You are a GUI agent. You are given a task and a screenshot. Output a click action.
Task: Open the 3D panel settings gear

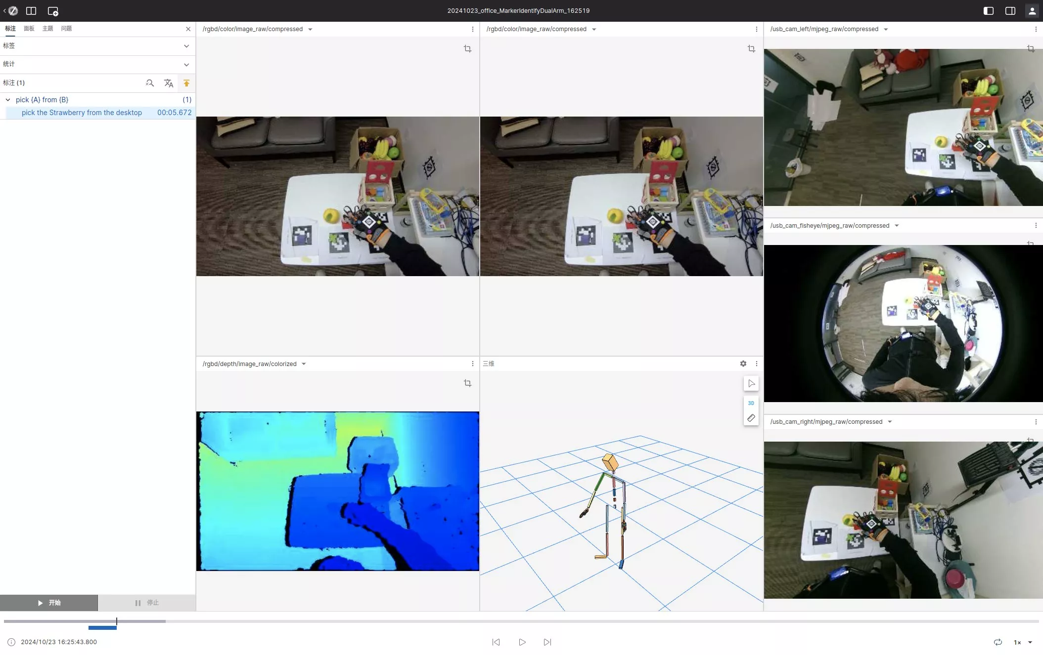pyautogui.click(x=743, y=364)
